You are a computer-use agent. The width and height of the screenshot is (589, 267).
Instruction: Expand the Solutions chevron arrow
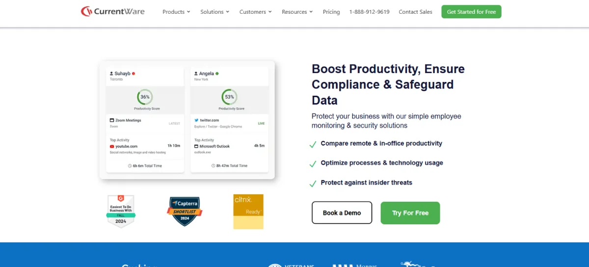(227, 12)
